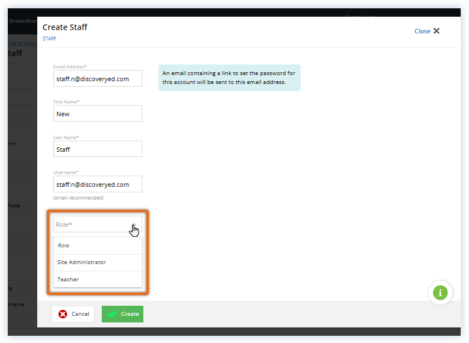This screenshot has width=469, height=343.
Task: Click the Cancel button
Action: pyautogui.click(x=73, y=314)
